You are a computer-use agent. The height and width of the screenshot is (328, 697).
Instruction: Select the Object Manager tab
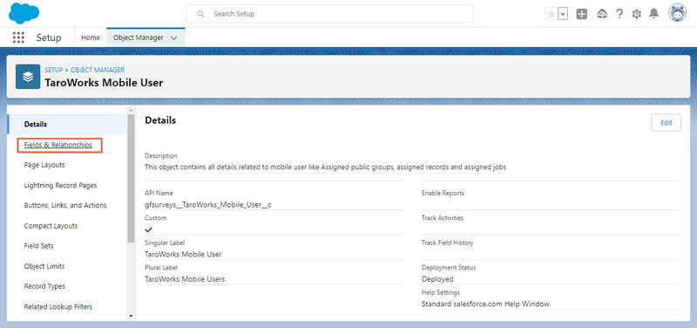(139, 38)
